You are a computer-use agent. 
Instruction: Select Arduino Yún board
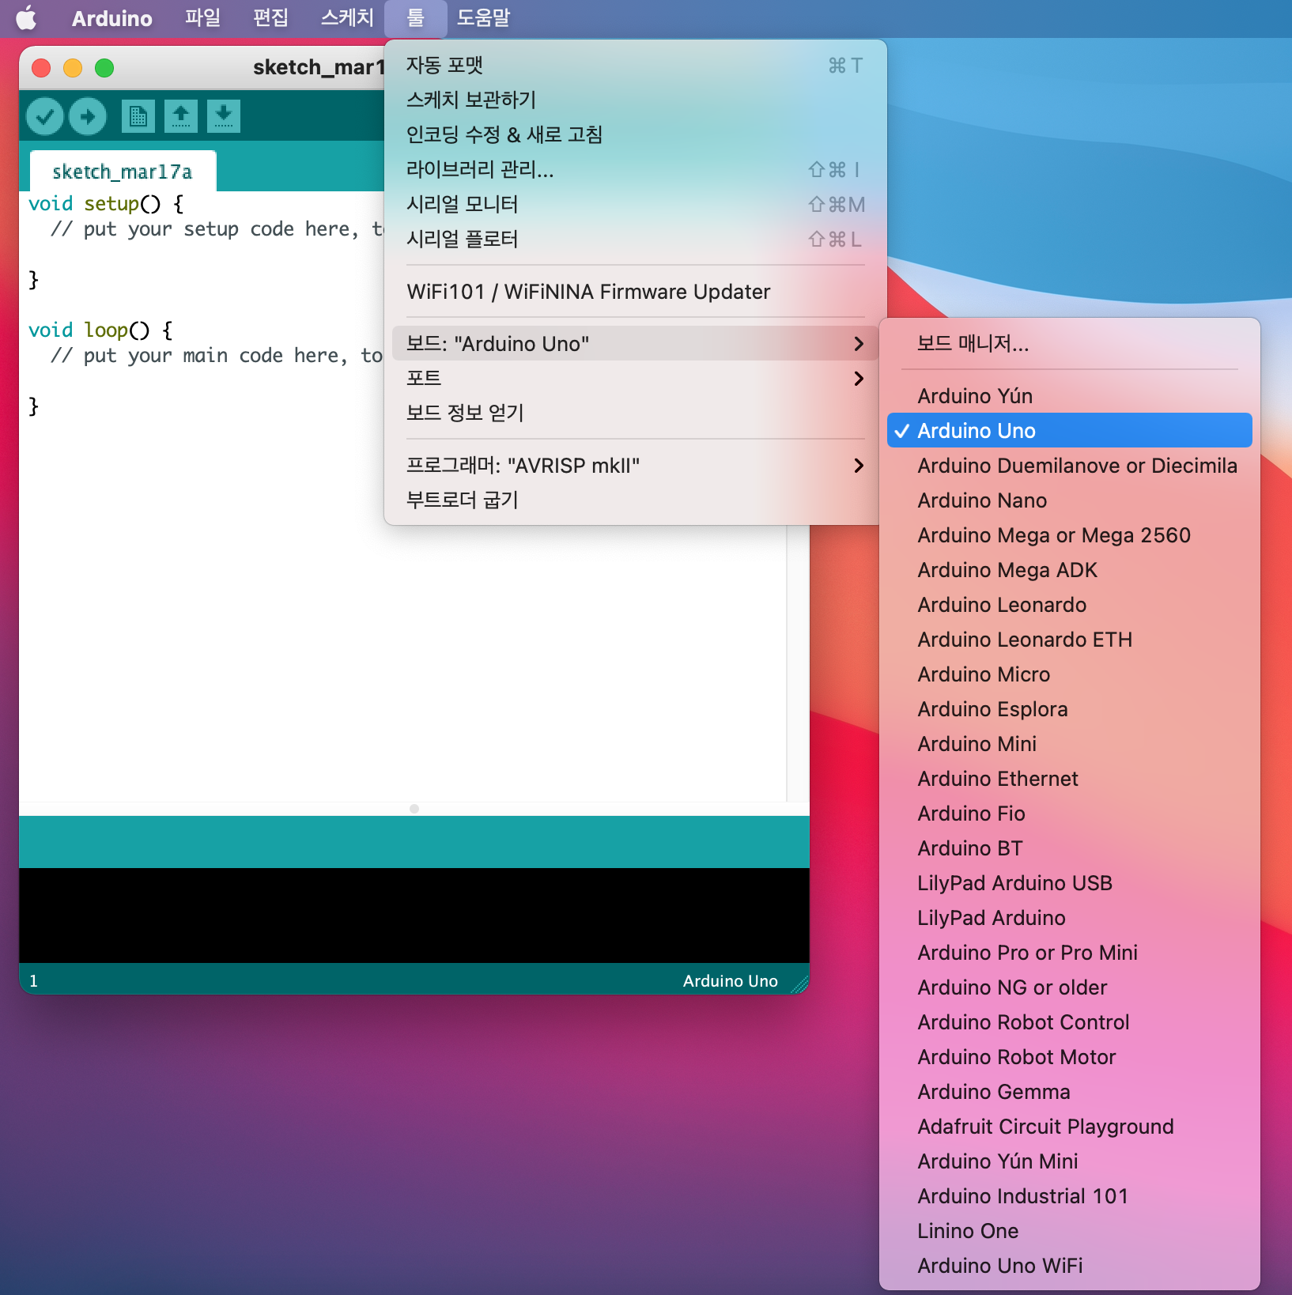coord(1069,395)
